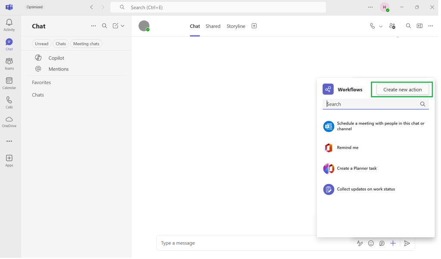441x259 pixels.
Task: Open Teams in the left rail
Action: click(x=9, y=64)
